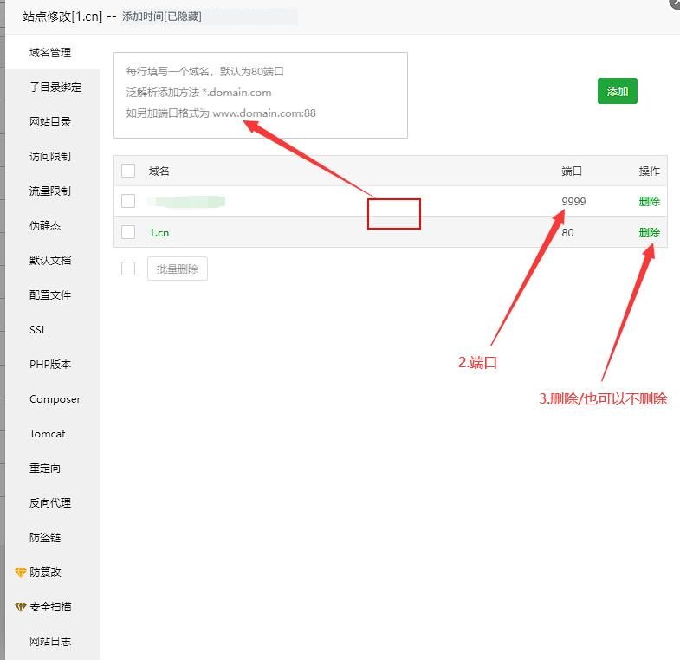Open the 域名管理 tab
The width and height of the screenshot is (680, 660).
tap(53, 53)
